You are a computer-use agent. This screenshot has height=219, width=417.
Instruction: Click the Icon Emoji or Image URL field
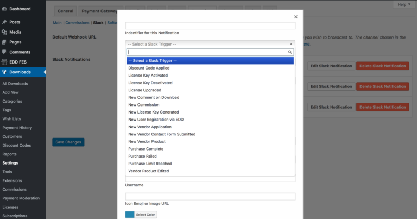pos(210,196)
